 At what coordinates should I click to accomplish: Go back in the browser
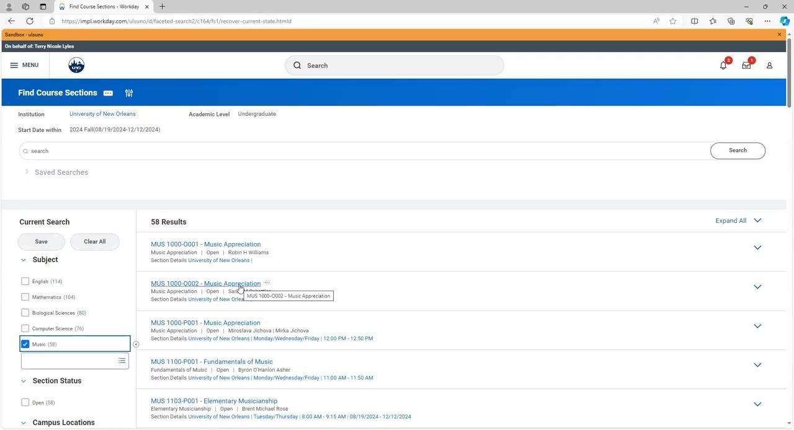[11, 21]
